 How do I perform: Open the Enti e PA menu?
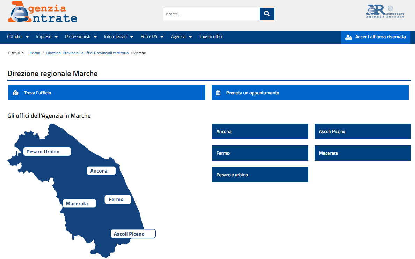click(x=152, y=37)
